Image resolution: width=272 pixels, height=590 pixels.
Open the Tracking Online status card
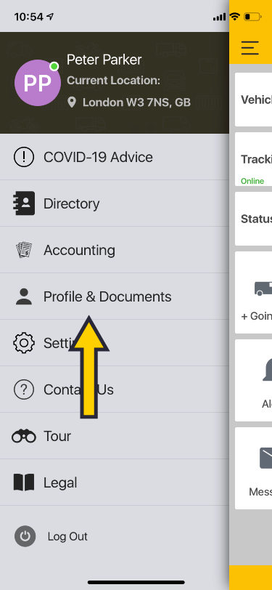[253, 159]
